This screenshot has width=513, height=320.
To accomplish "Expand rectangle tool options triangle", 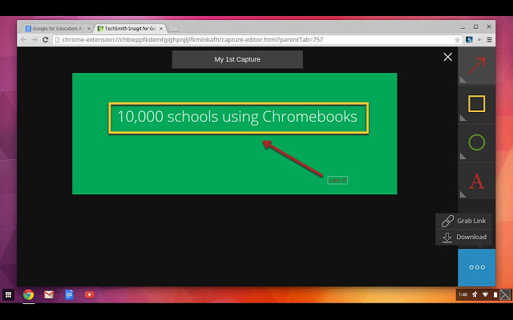I will click(463, 118).
